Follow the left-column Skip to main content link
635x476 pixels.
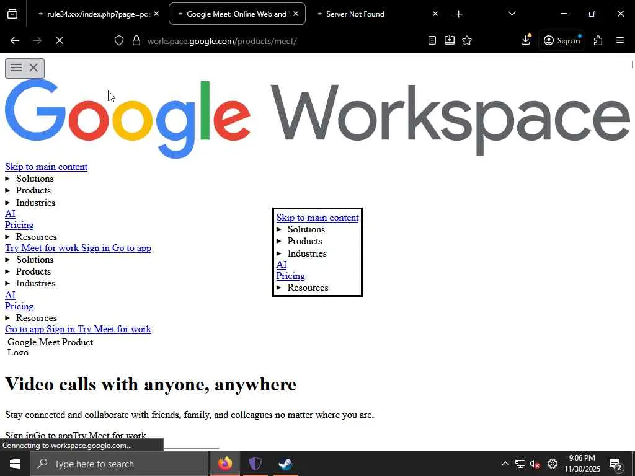[x=46, y=167]
